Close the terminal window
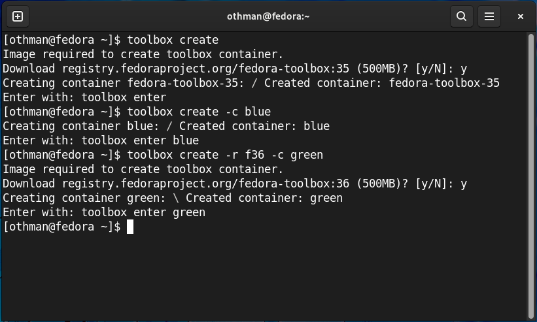537x322 pixels. [521, 16]
